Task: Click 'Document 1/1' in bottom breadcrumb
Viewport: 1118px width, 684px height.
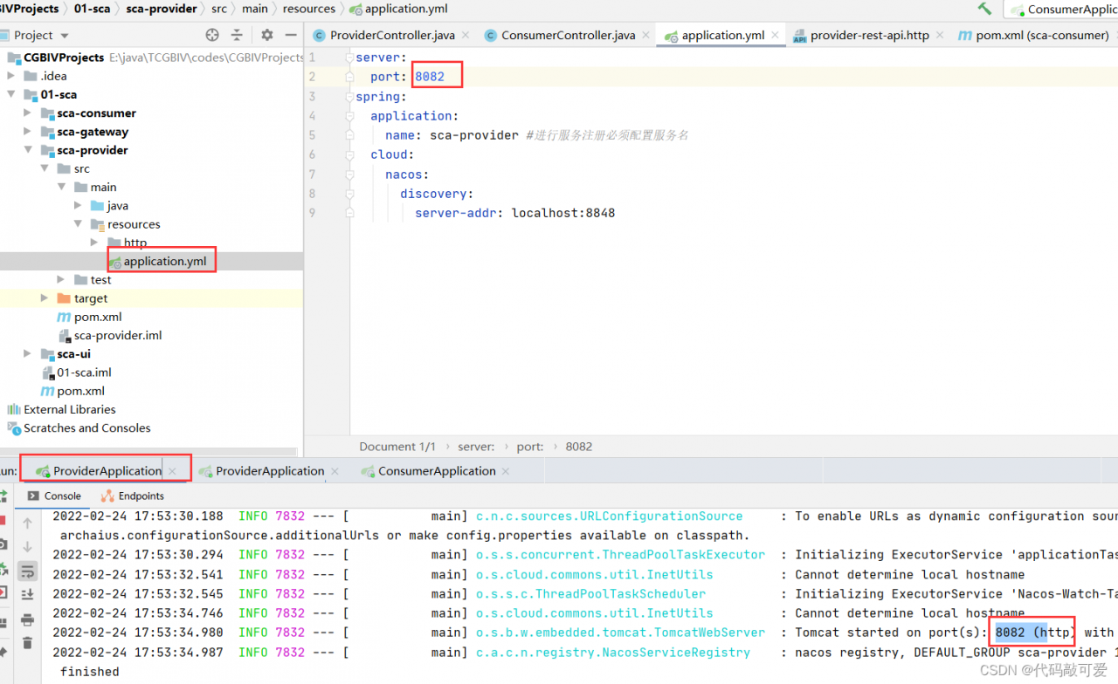Action: coord(397,446)
